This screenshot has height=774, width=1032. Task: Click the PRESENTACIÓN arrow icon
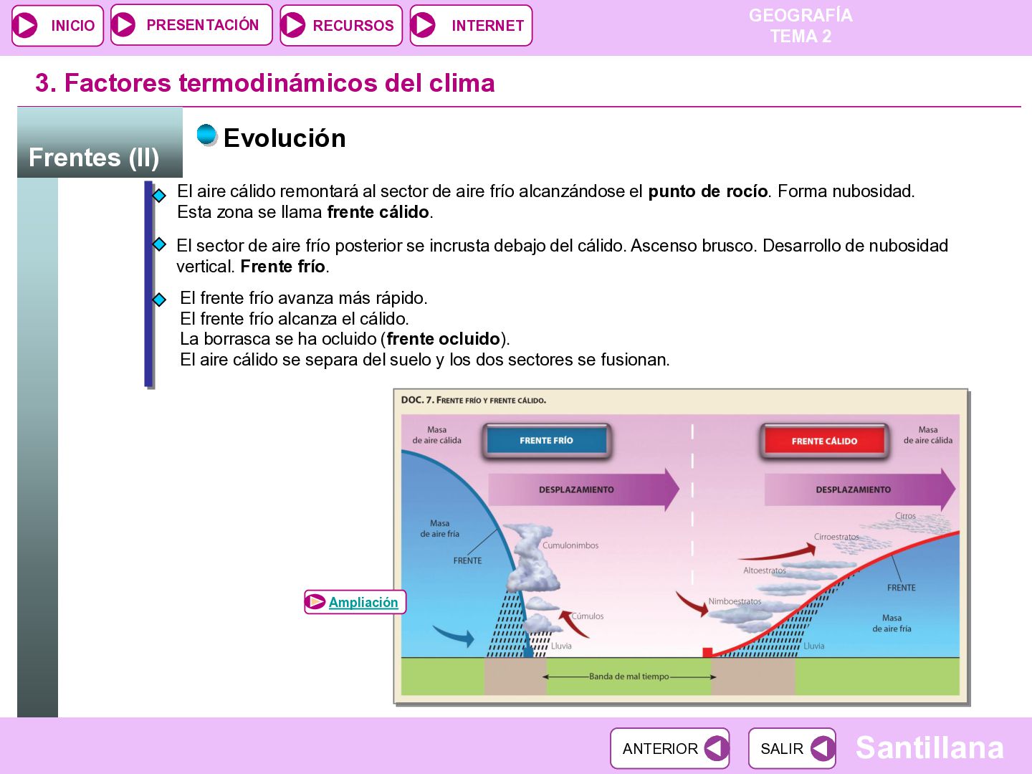point(124,24)
